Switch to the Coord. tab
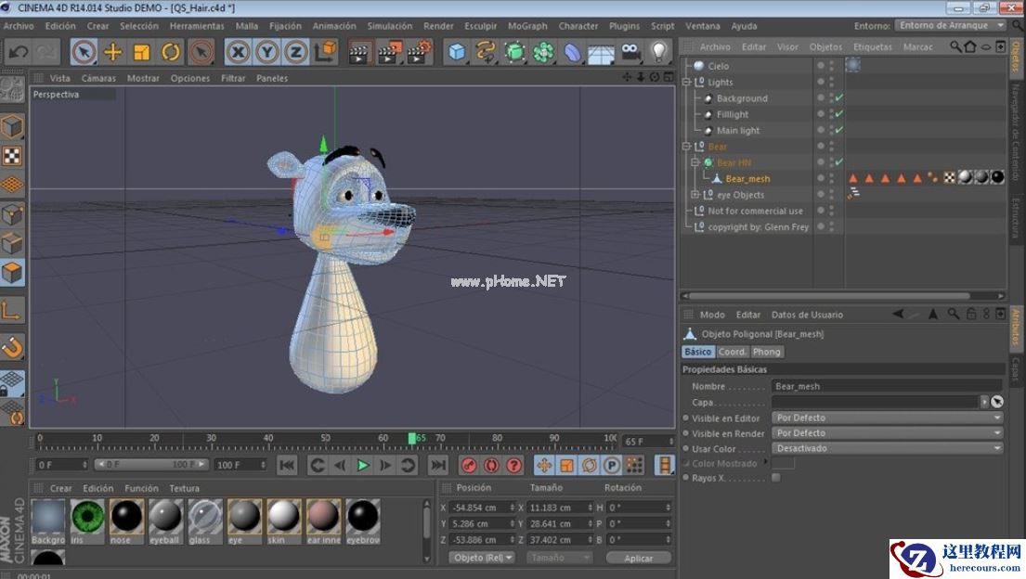Screen dimensions: 1026x579 click(733, 352)
